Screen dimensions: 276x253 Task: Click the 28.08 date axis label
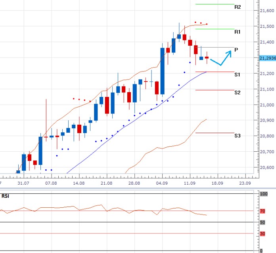[x=134, y=183]
